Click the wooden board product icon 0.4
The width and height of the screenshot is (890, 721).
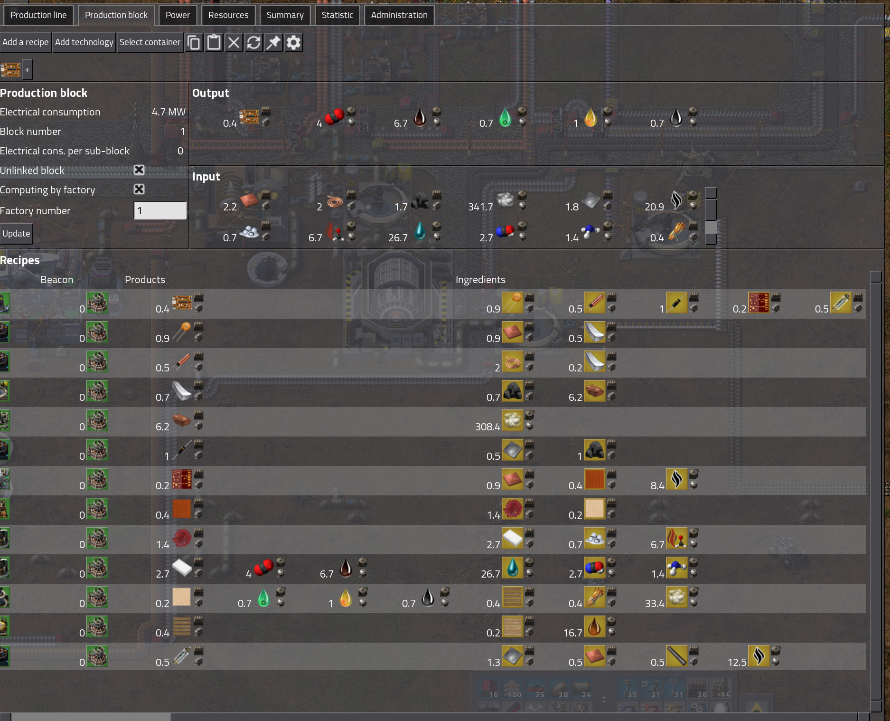[182, 626]
